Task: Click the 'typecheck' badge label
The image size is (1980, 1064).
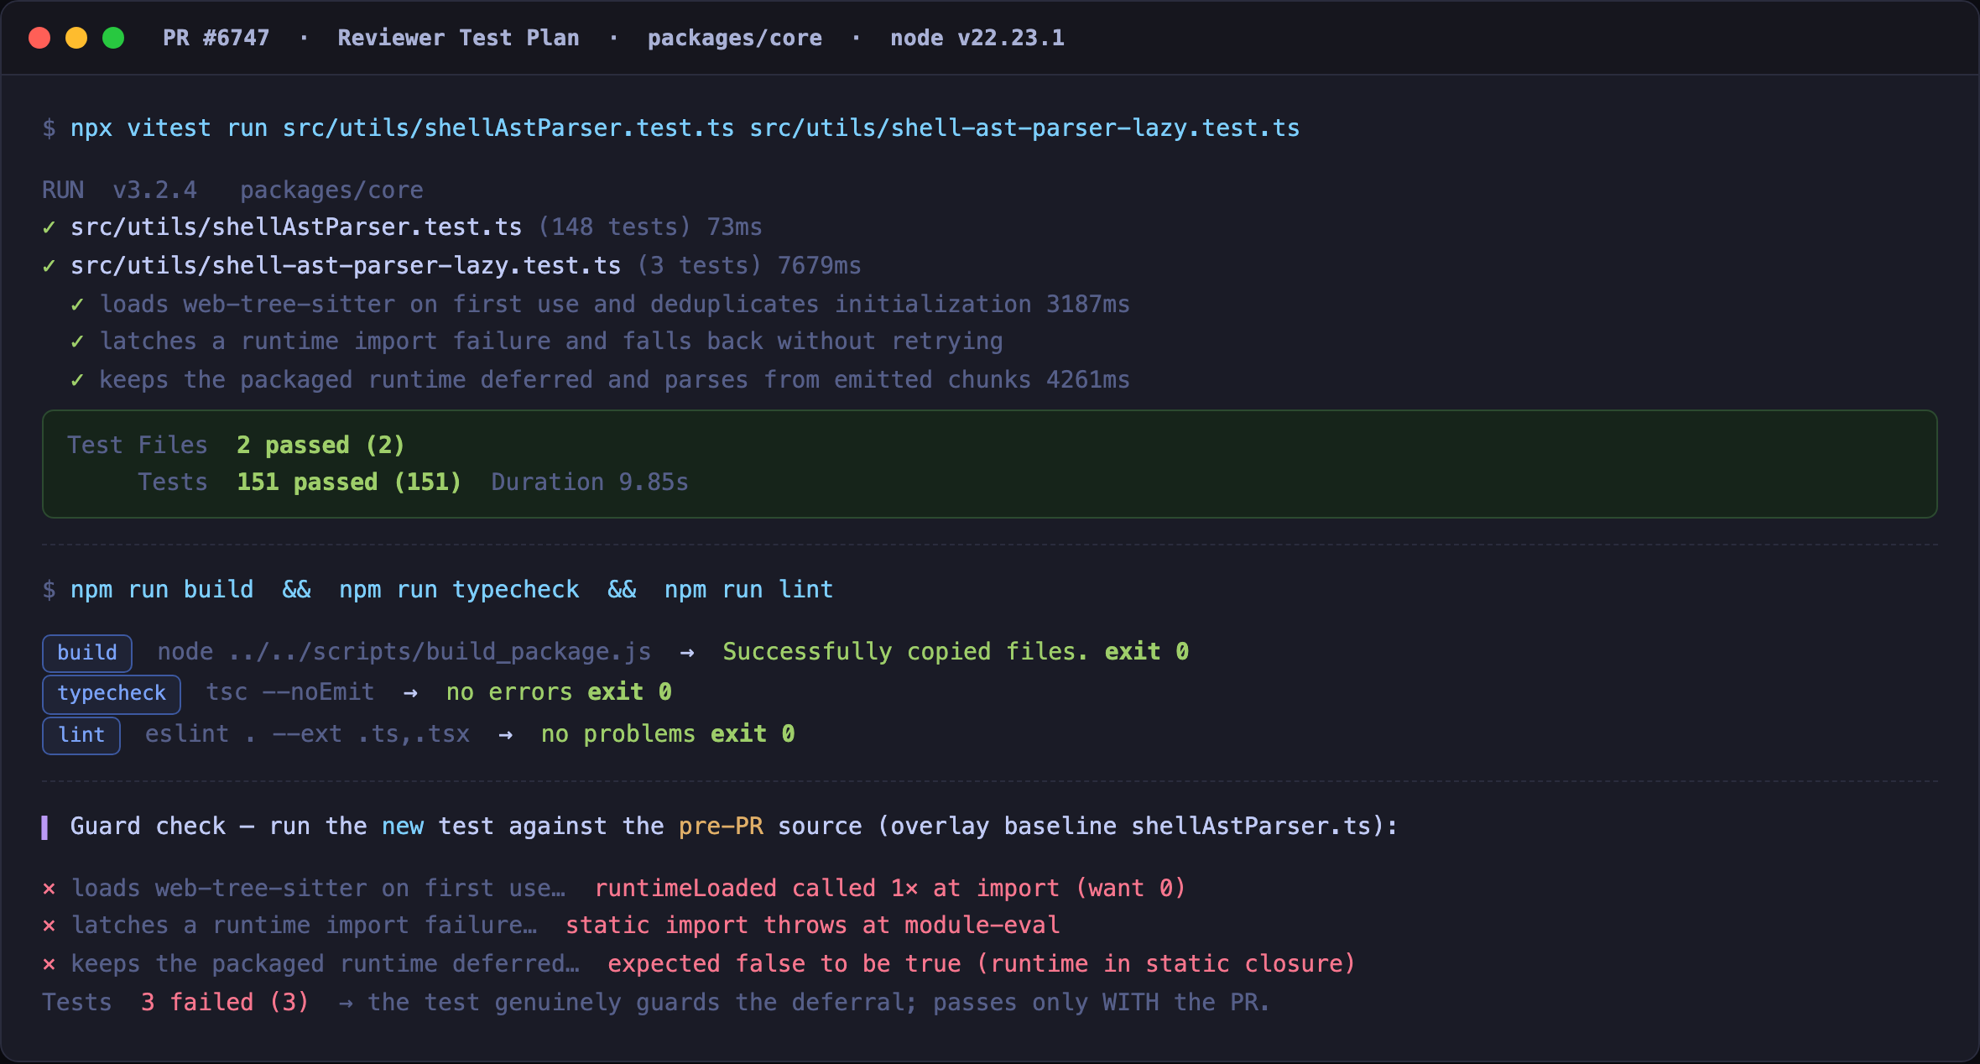Action: [x=112, y=694]
